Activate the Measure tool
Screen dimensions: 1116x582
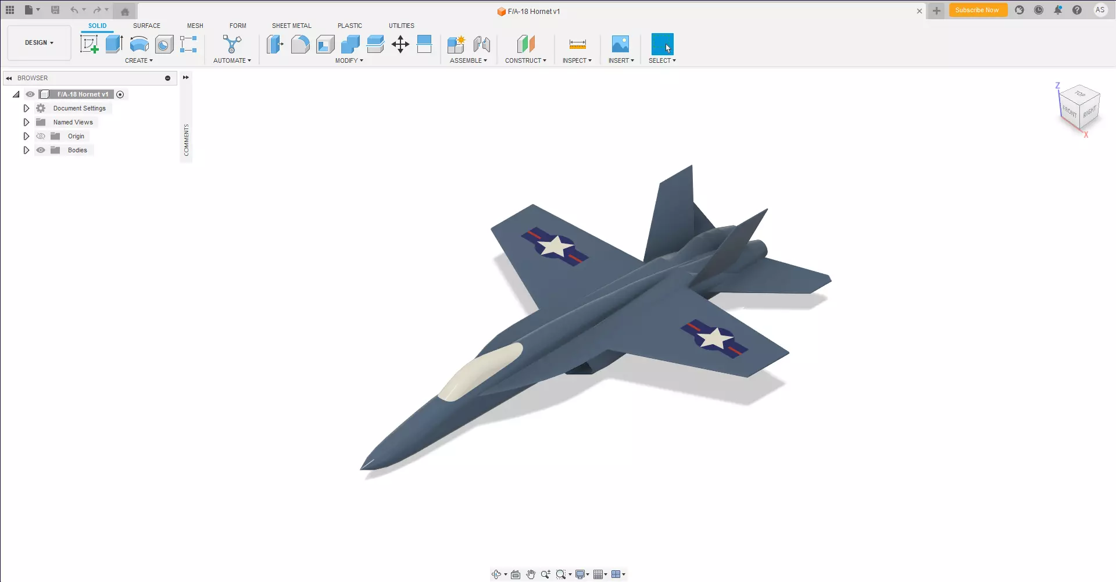click(x=577, y=44)
